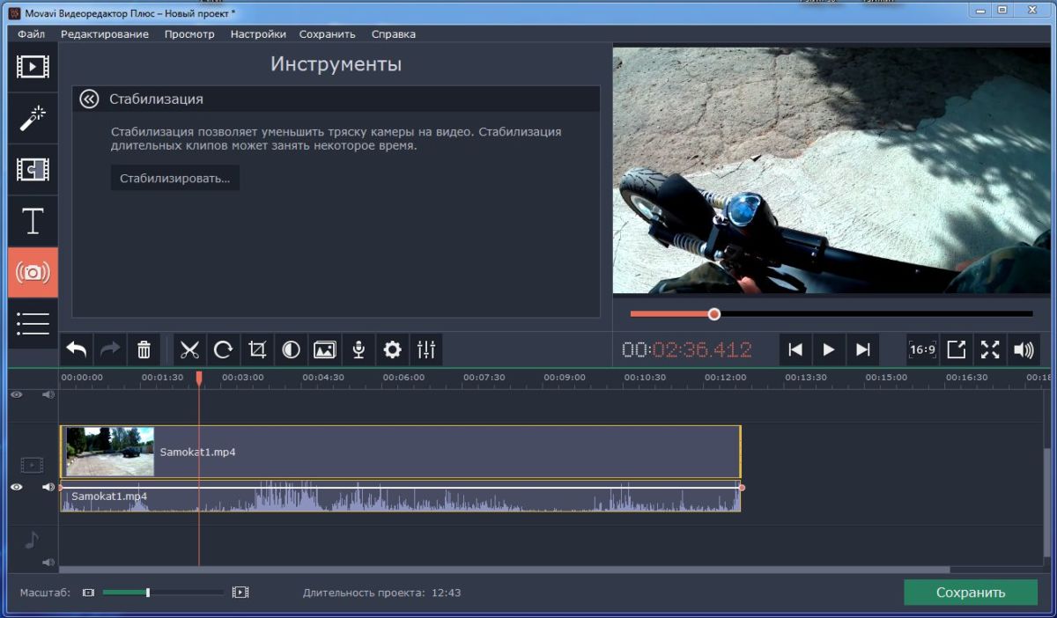The image size is (1057, 618).
Task: Expand the More tools list icon
Action: pos(33,323)
